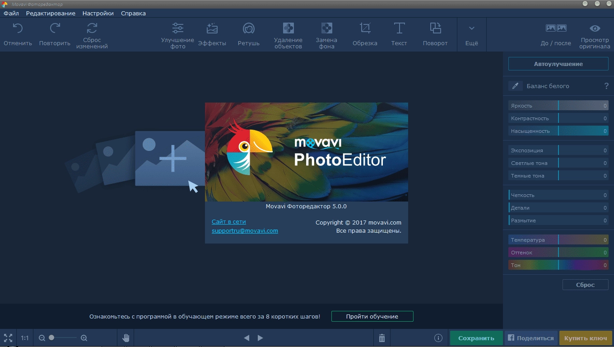Open the Файл menu
Screen dimensions: 614x347
[11, 13]
